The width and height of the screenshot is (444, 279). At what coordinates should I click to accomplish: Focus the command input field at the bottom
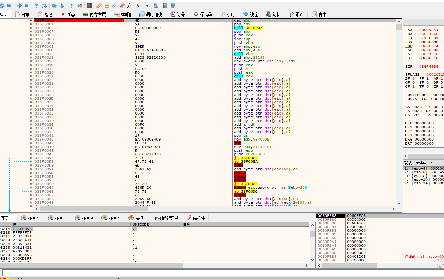pos(223,272)
